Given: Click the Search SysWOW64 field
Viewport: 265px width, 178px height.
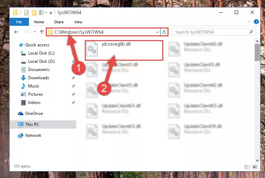Looking at the screenshot, I should [x=214, y=32].
